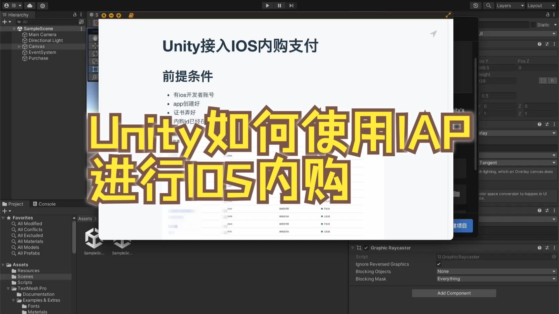This screenshot has height=314, width=559.
Task: Select the Move tool
Action: (x=95, y=46)
